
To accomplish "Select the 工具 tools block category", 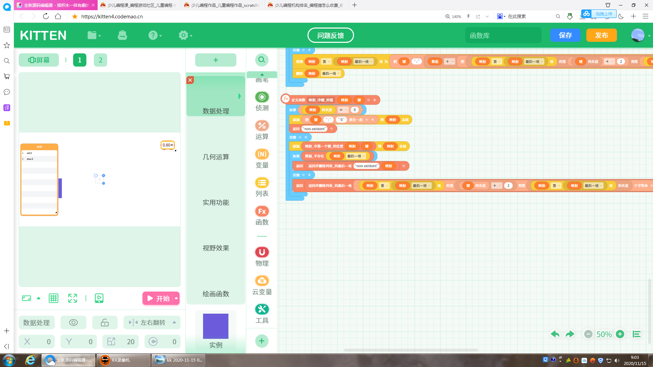I will [x=262, y=314].
